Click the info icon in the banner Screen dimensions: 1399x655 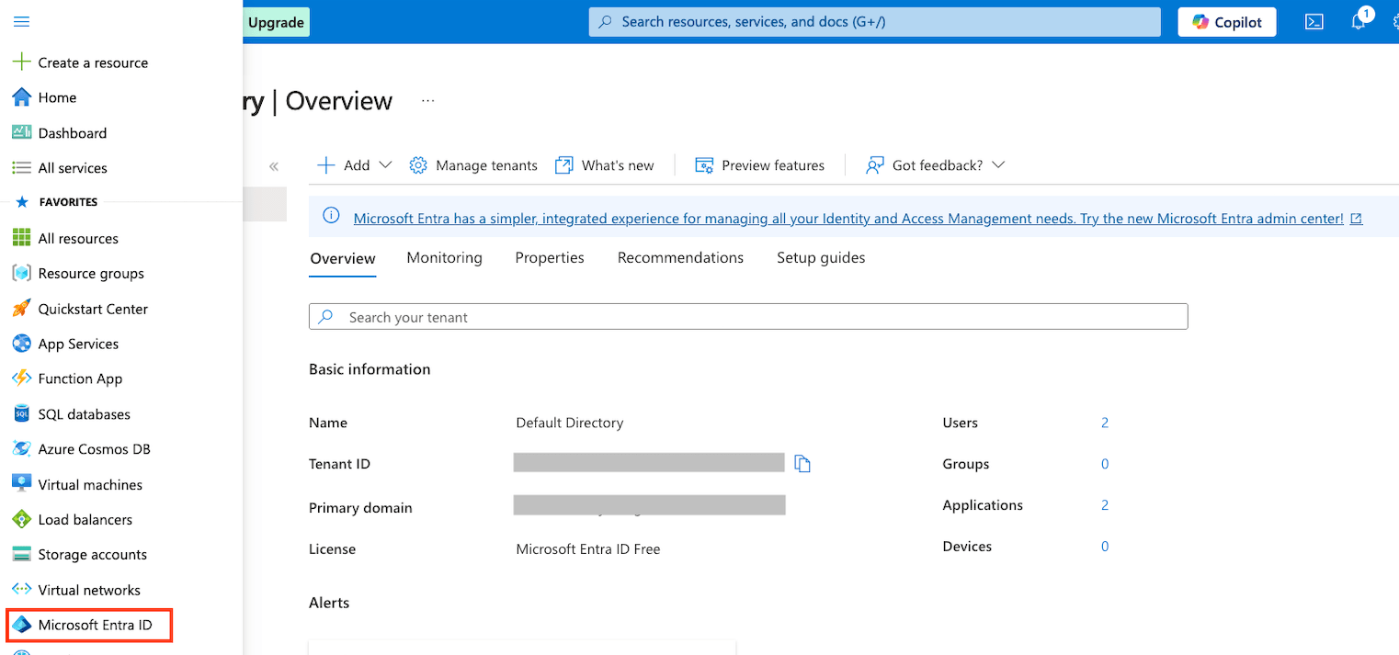tap(332, 217)
